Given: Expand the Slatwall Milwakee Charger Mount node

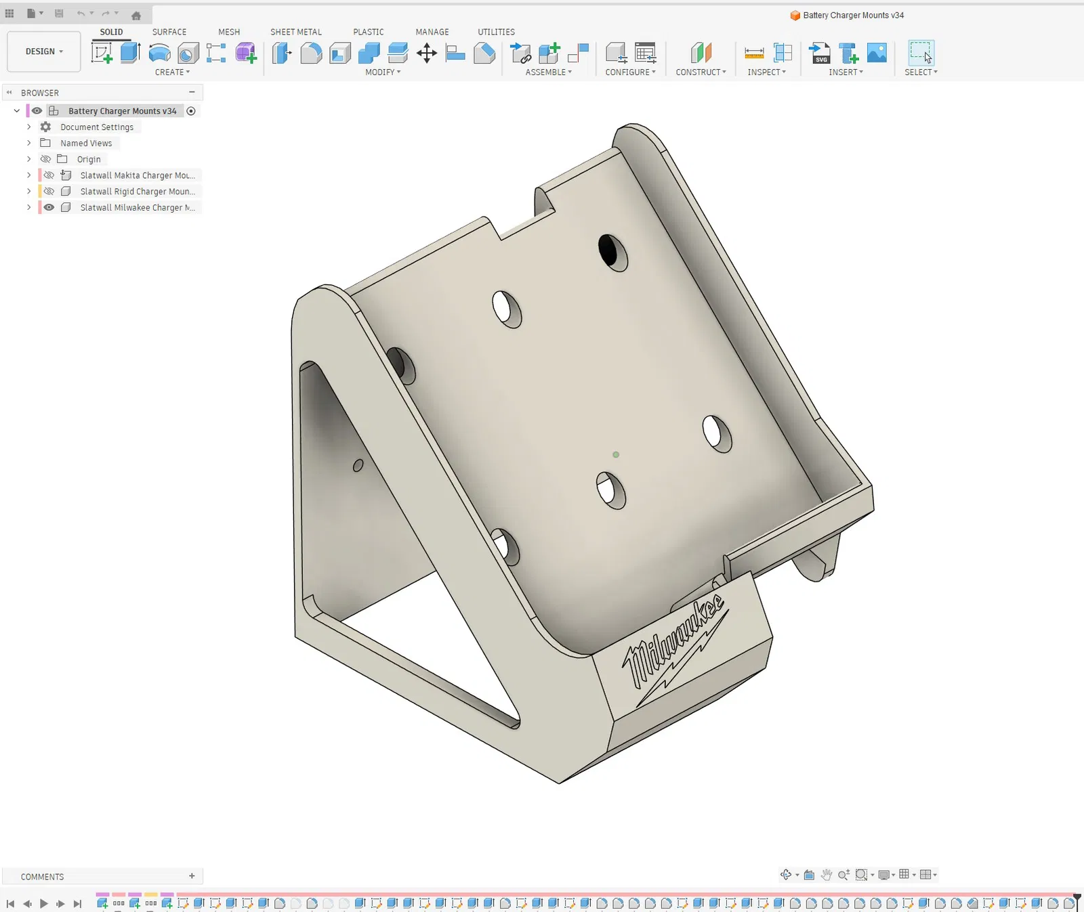Looking at the screenshot, I should (x=28, y=208).
